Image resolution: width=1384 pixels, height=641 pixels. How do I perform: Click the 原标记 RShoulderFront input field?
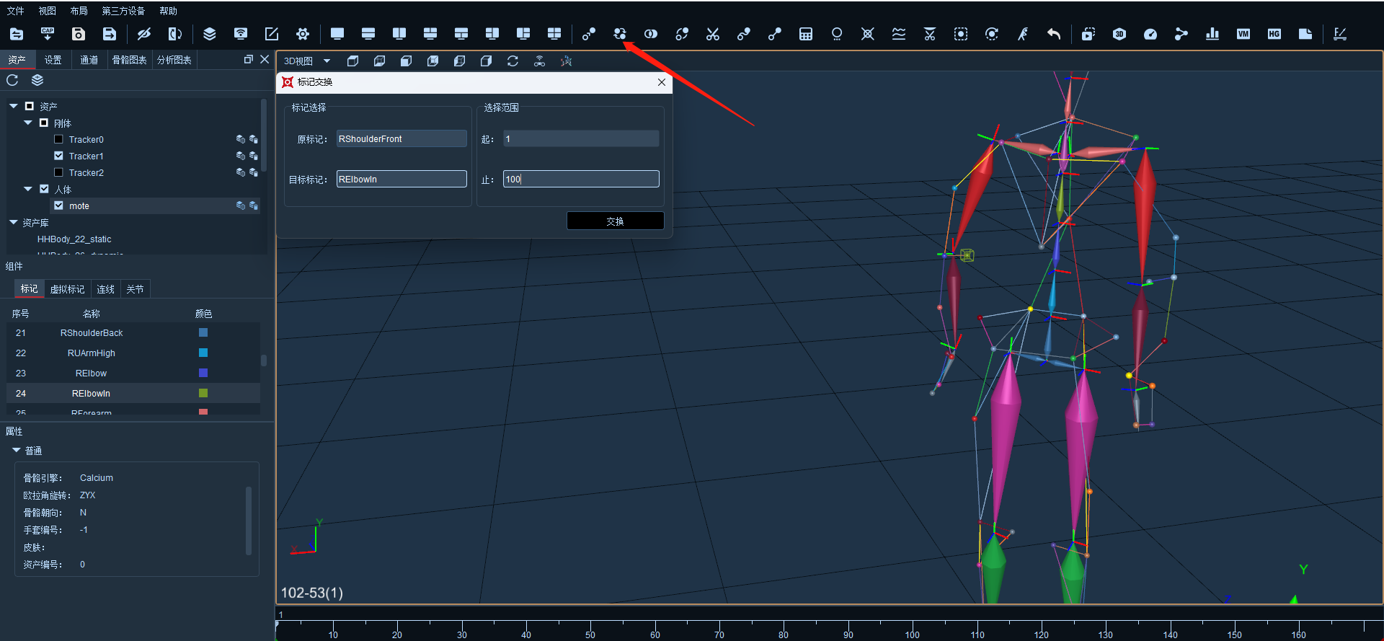point(402,138)
